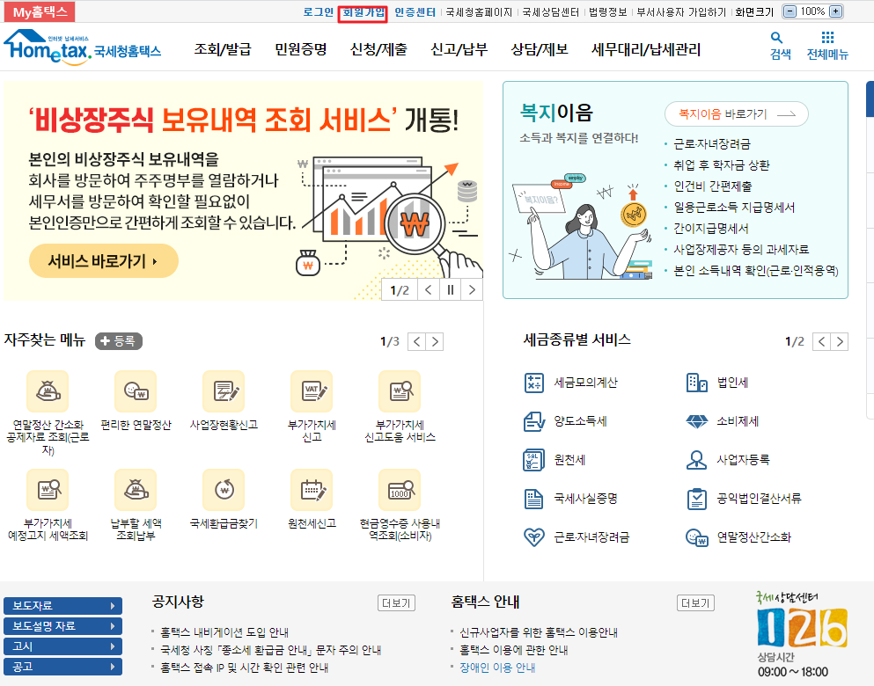
Task: Click the 사업자등록 person icon
Action: [697, 460]
